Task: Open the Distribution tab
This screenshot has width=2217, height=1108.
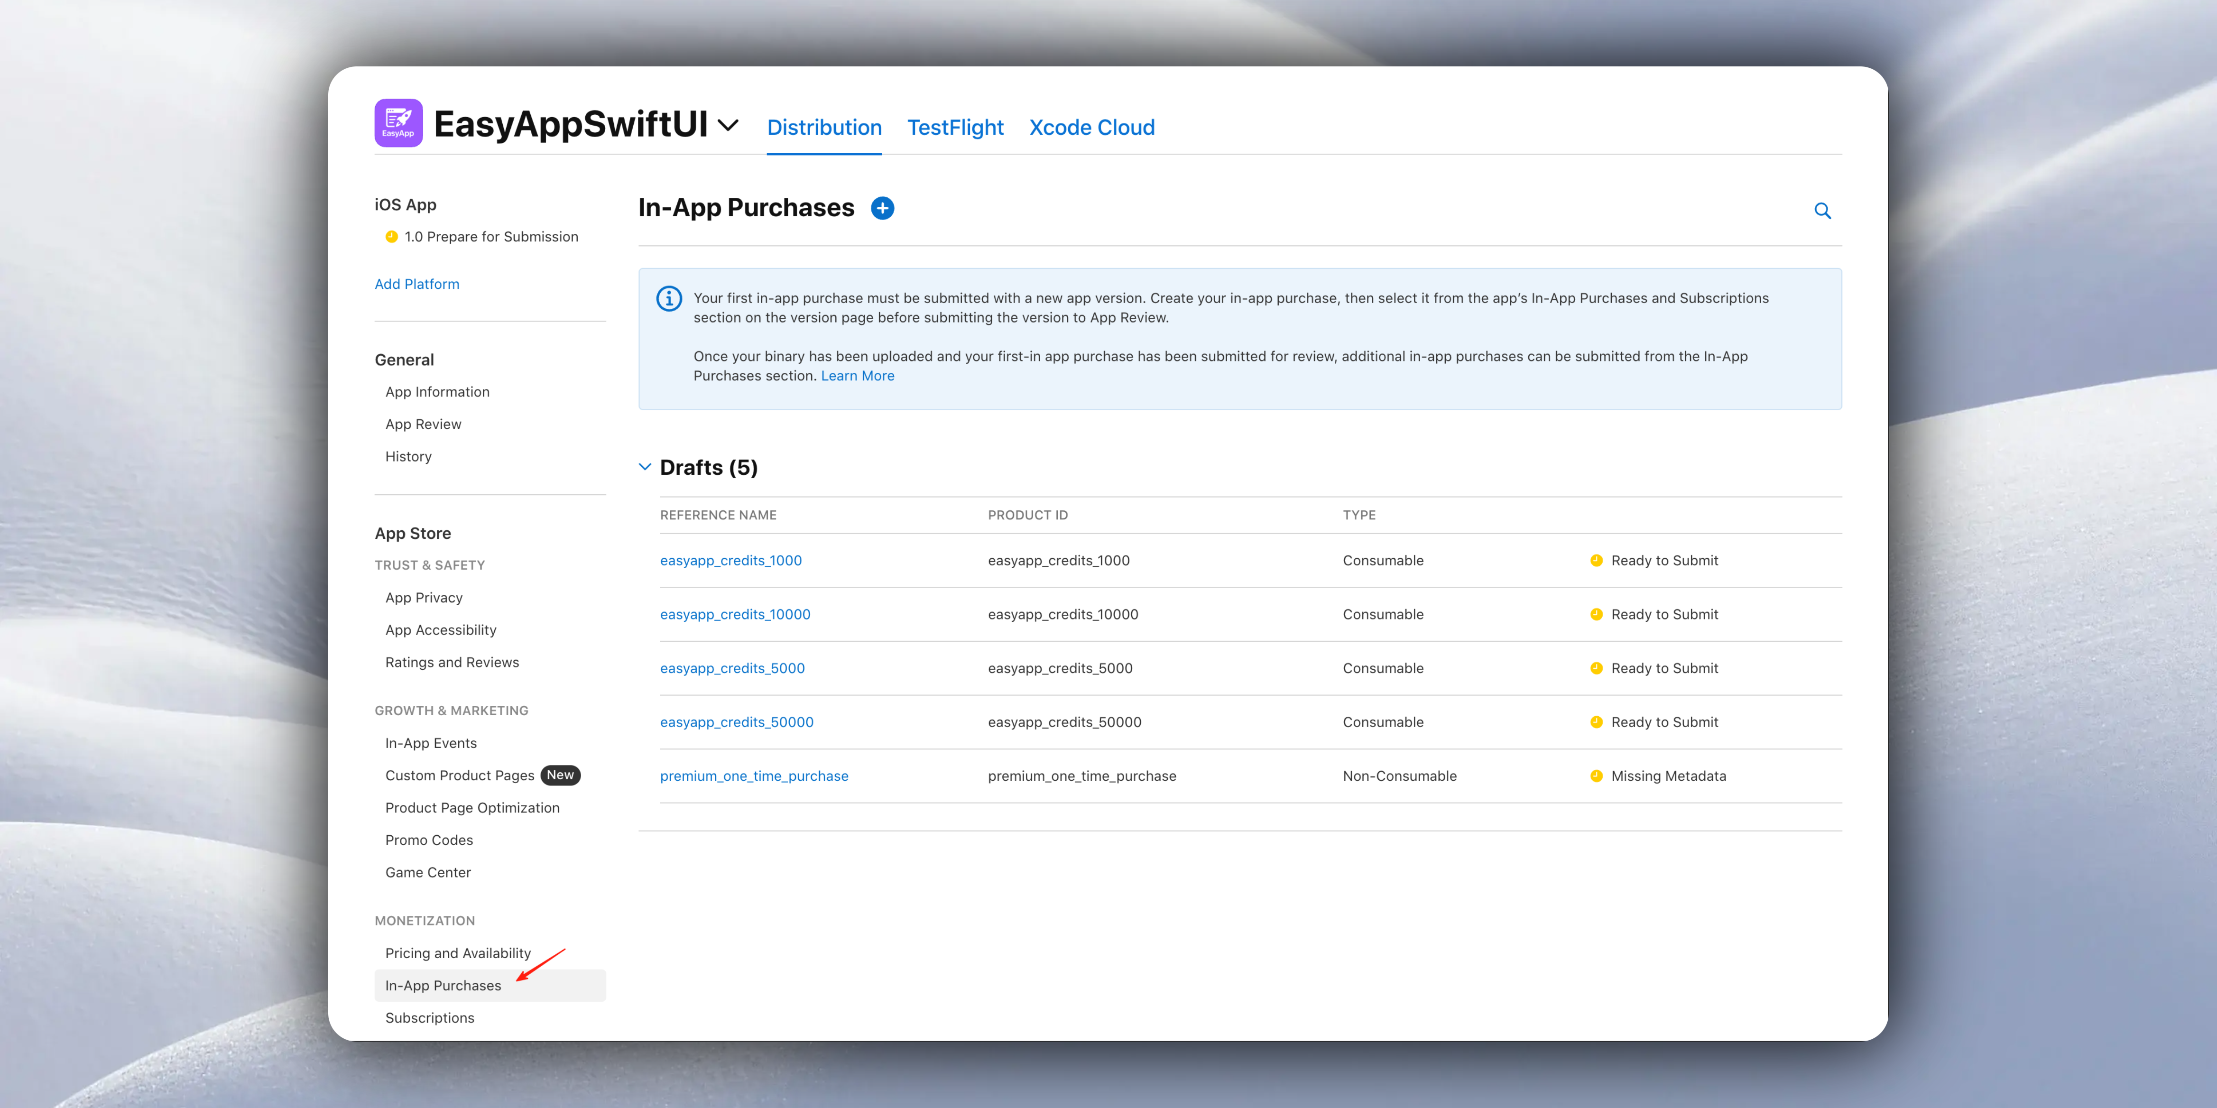Action: [x=823, y=128]
